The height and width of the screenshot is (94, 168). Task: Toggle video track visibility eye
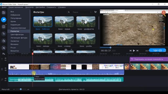pyautogui.click(x=6, y=68)
